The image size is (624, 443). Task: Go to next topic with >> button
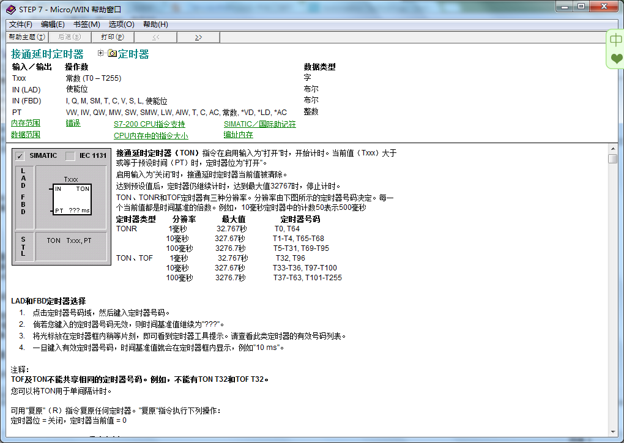[198, 37]
